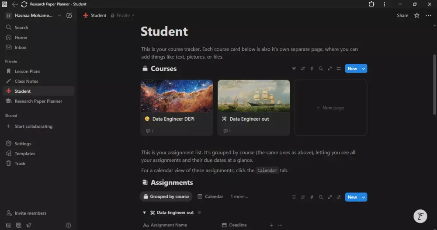Open the extensions puzzle icon
This screenshot has height=230, width=437.
371,4
